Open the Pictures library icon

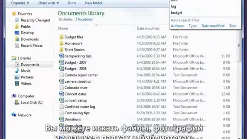pyautogui.click(x=17, y=77)
